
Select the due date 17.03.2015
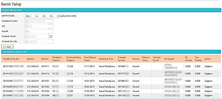tap(89, 91)
